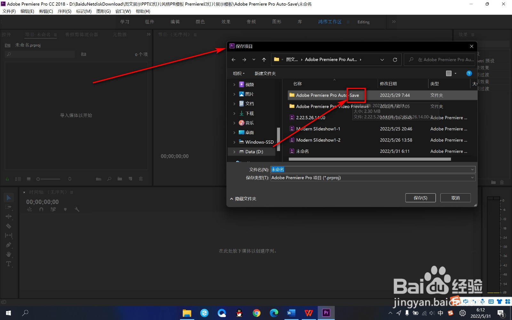
Task: Switch Project panel to Icon view
Action: (28, 179)
